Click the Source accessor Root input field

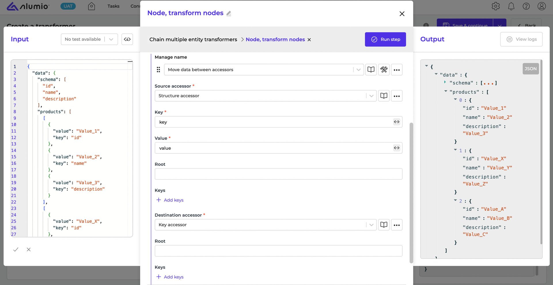[x=278, y=174]
